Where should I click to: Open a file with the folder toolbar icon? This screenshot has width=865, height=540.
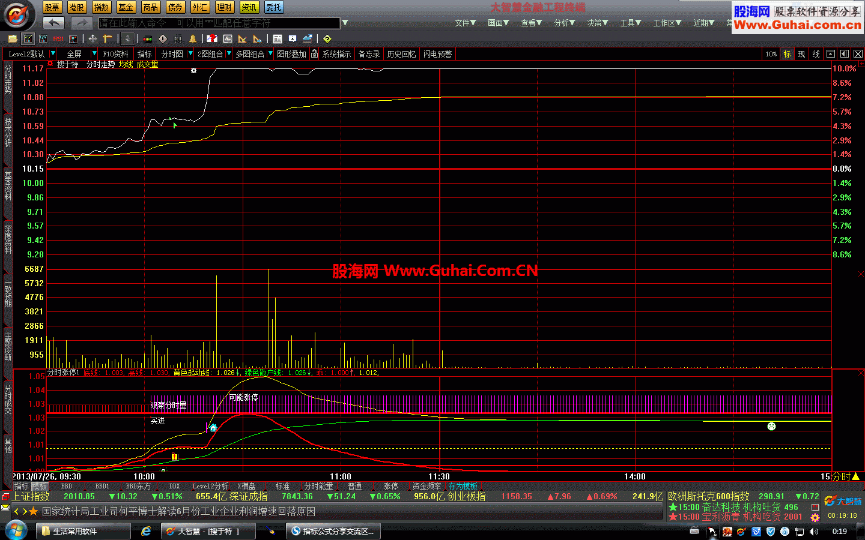[11, 38]
